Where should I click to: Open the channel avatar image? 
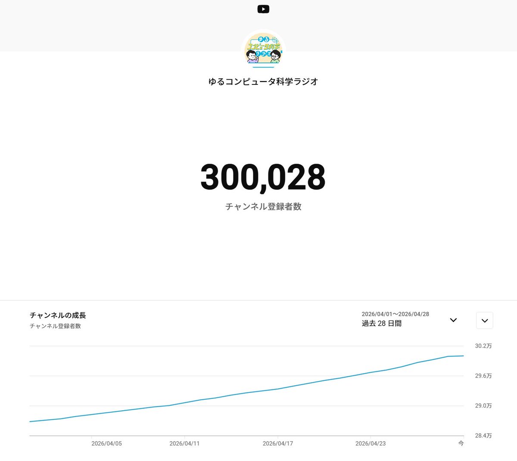point(263,49)
